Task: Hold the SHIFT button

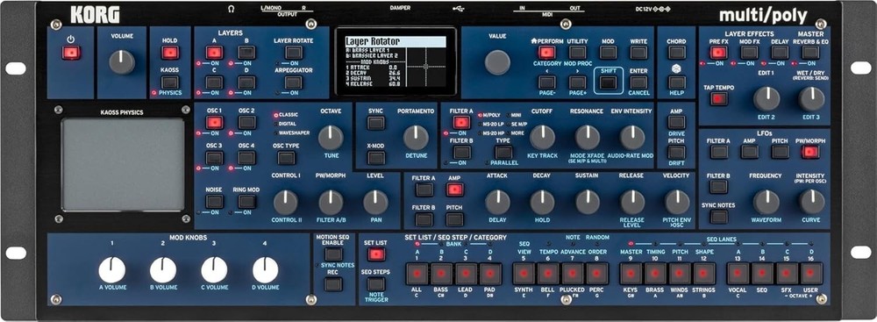Action: 608,82
